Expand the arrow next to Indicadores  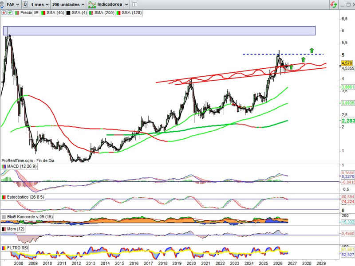126,4
